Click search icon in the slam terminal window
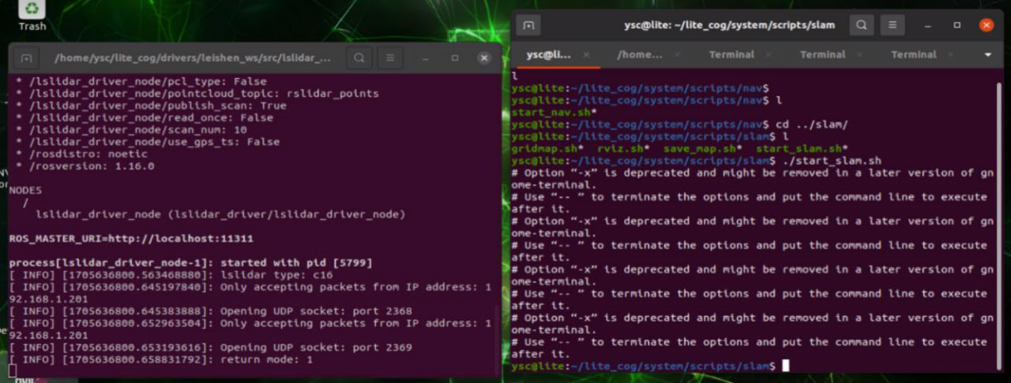1011x383 pixels. click(x=863, y=25)
